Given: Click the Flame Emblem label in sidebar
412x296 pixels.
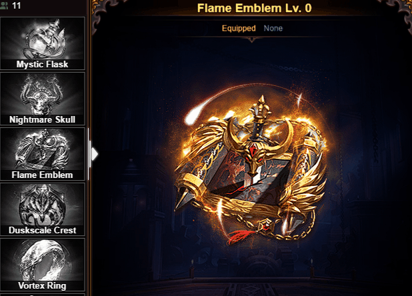Looking at the screenshot, I should (42, 175).
